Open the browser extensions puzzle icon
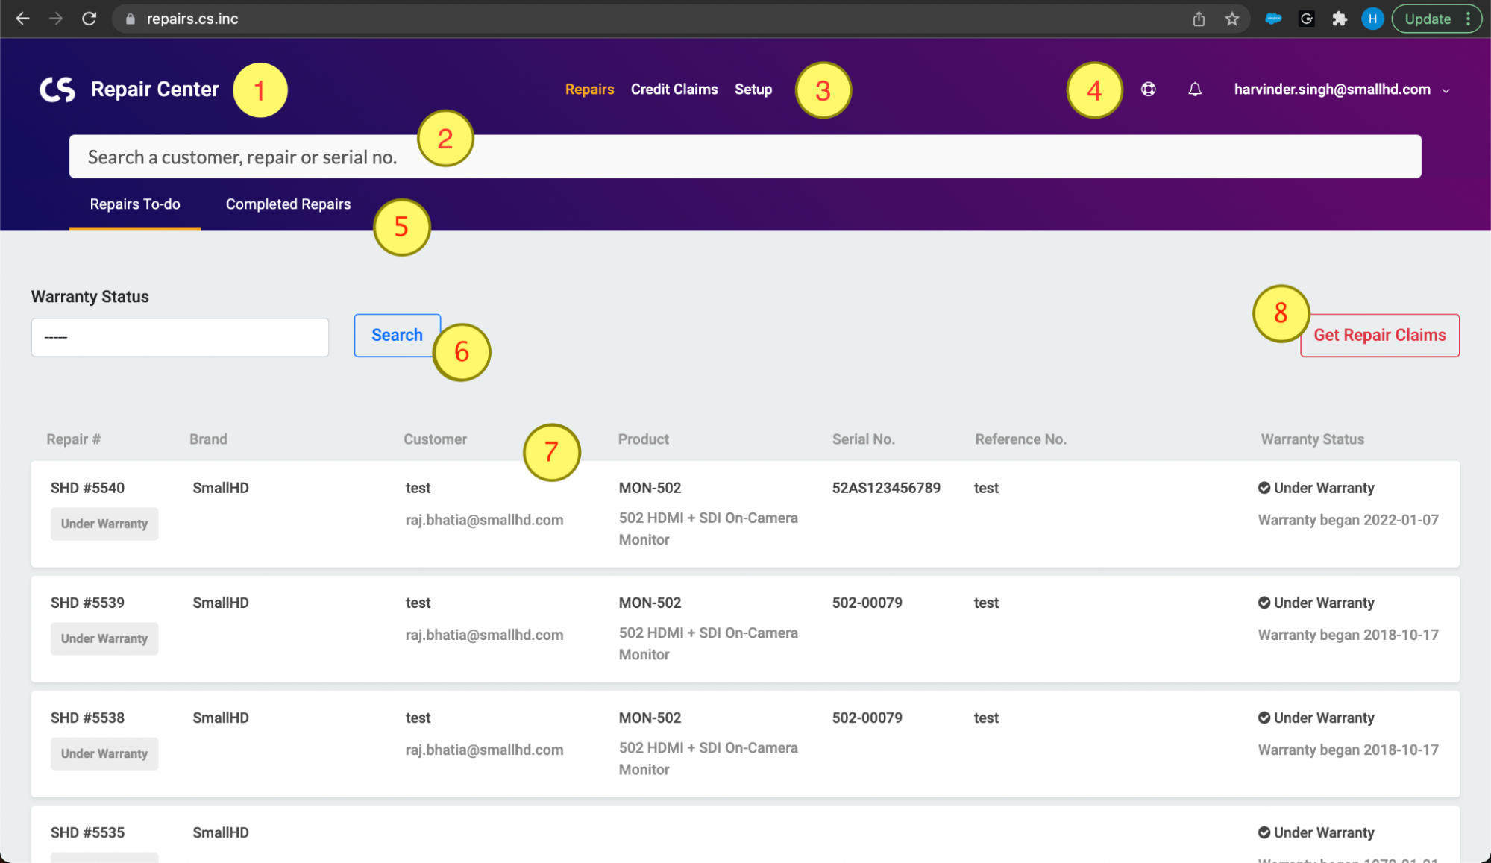This screenshot has width=1491, height=863. click(x=1339, y=19)
